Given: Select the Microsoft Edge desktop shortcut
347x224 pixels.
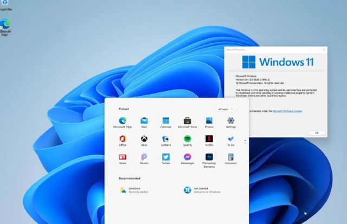Looking at the screenshot, I should 5,25.
